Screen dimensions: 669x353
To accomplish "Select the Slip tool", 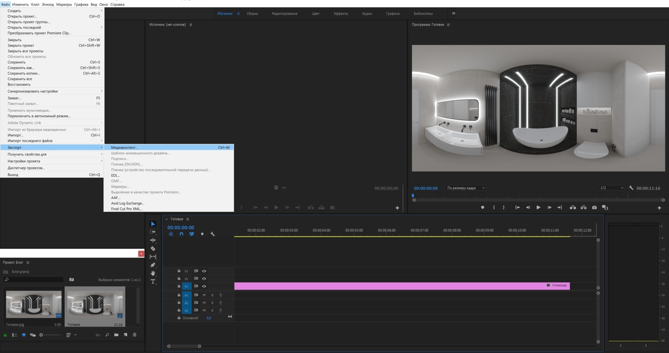I will [x=153, y=257].
